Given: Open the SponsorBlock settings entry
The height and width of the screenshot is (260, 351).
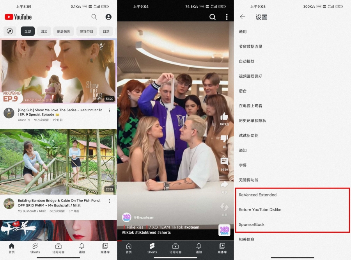Looking at the screenshot, I should coord(252,224).
